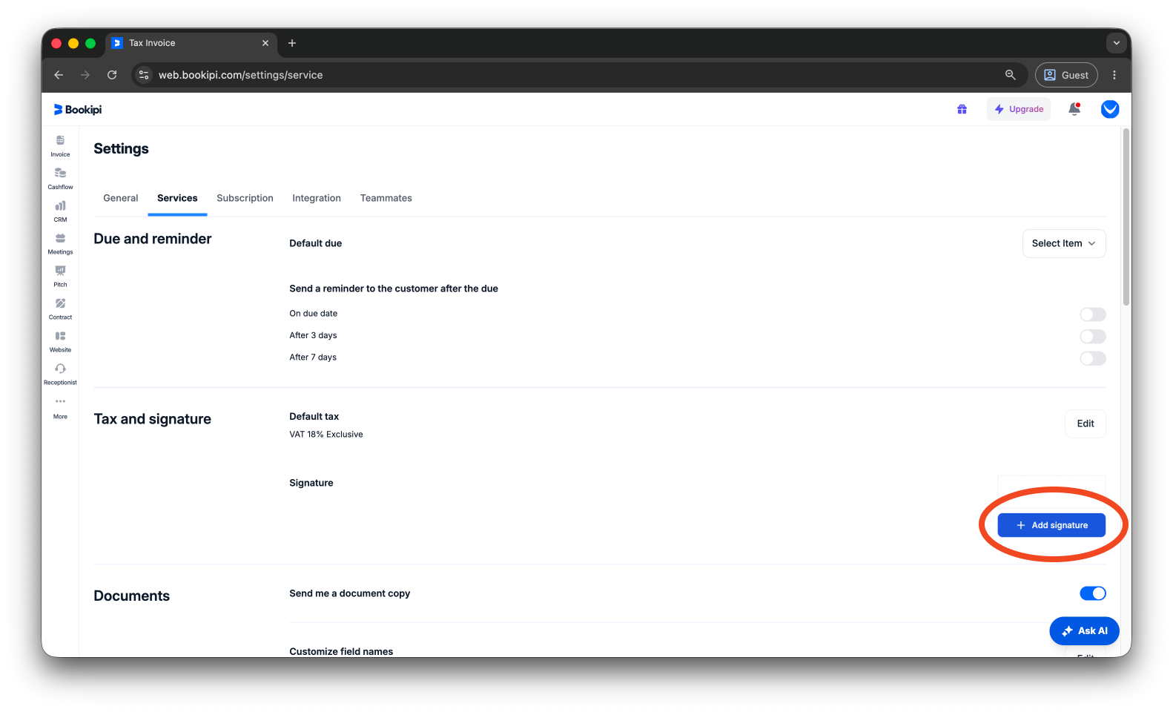Click the Customize field names label
Viewport: 1173px width, 712px height.
point(341,651)
